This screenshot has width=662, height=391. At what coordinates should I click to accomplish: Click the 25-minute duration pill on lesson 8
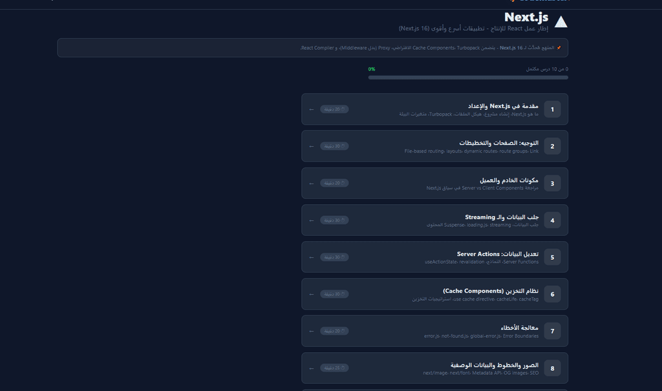(334, 368)
